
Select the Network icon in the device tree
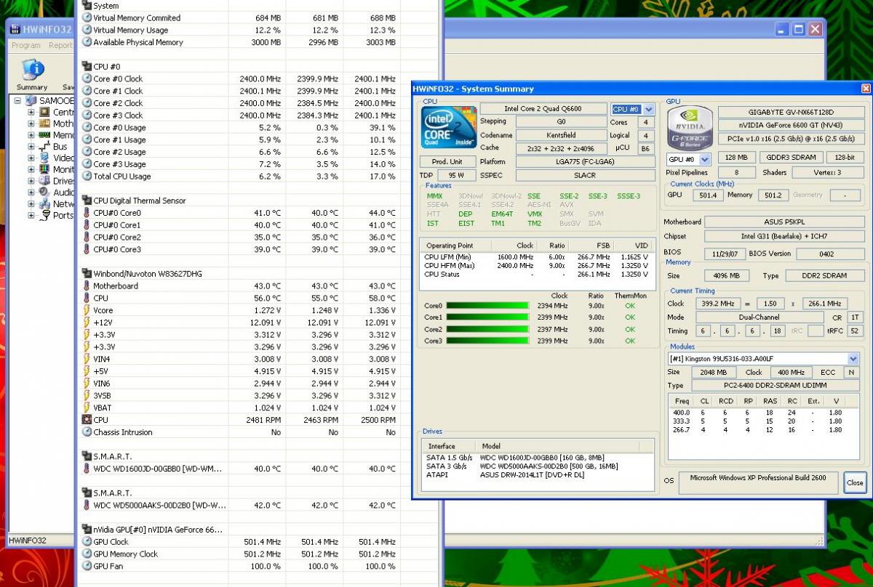pos(45,204)
